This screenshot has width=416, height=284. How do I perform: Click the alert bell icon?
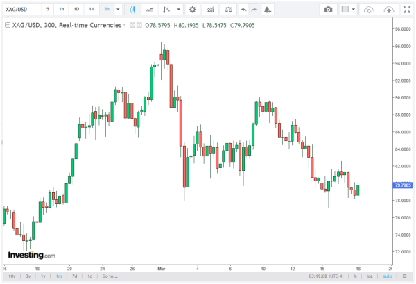[268, 10]
